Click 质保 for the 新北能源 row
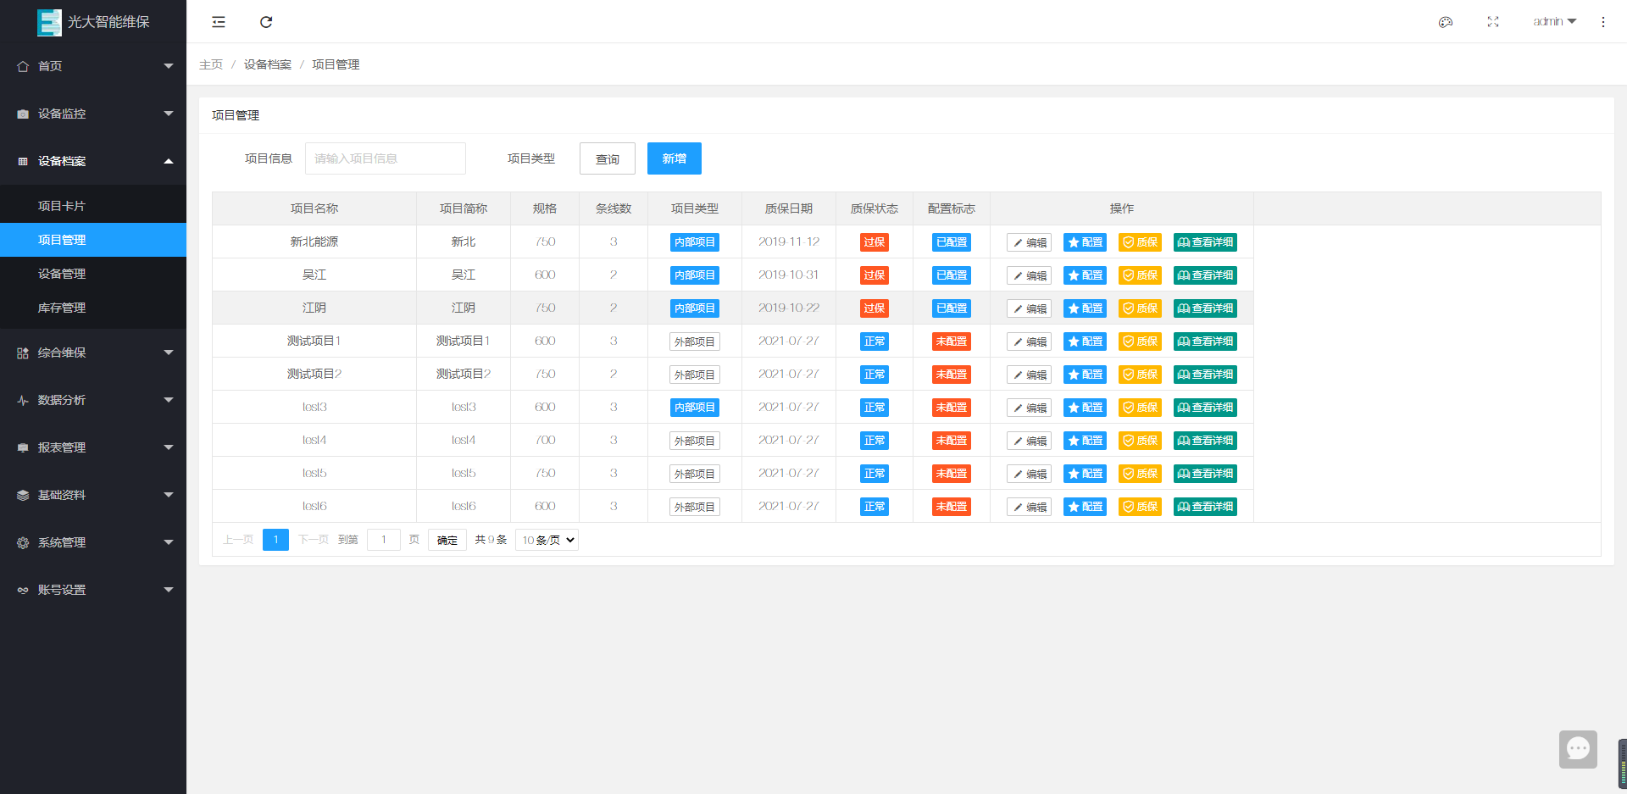 [x=1140, y=242]
